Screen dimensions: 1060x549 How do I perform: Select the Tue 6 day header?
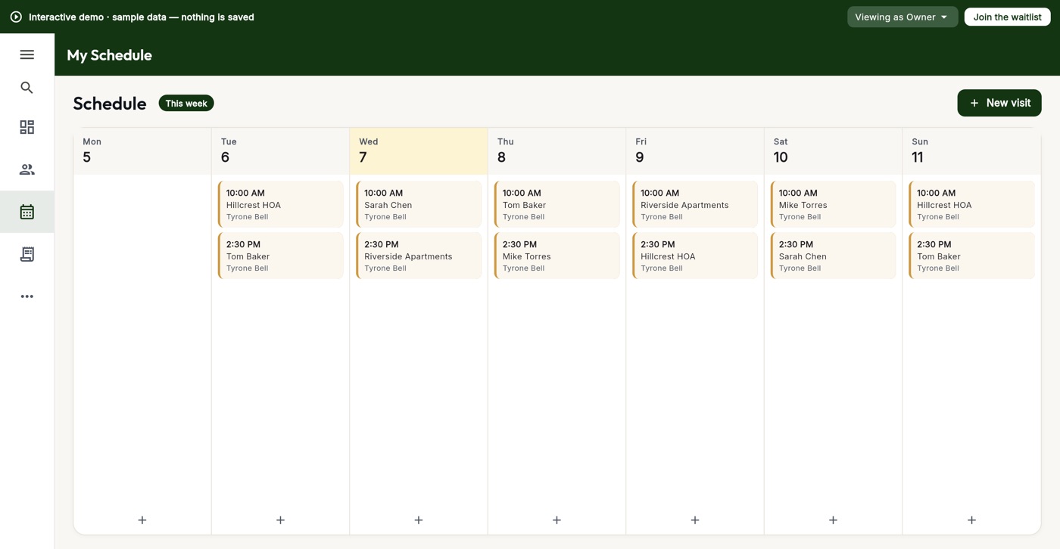(280, 151)
